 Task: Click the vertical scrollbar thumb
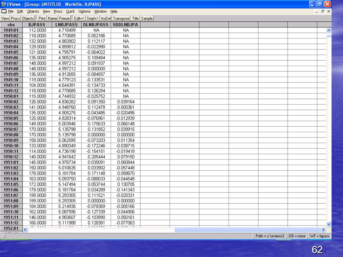click(329, 36)
